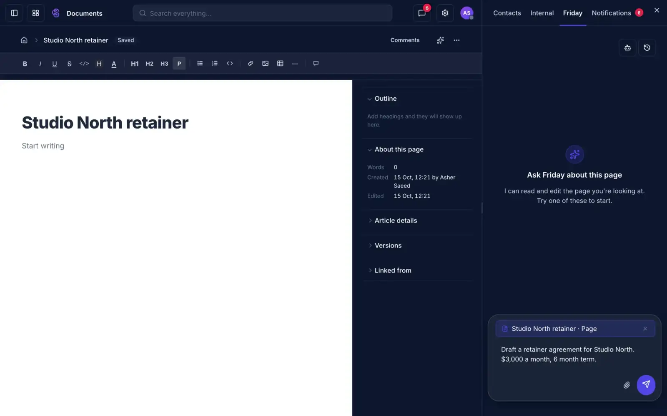Set Heading 2 style
Viewport: 667px width, 416px height.
(149, 64)
